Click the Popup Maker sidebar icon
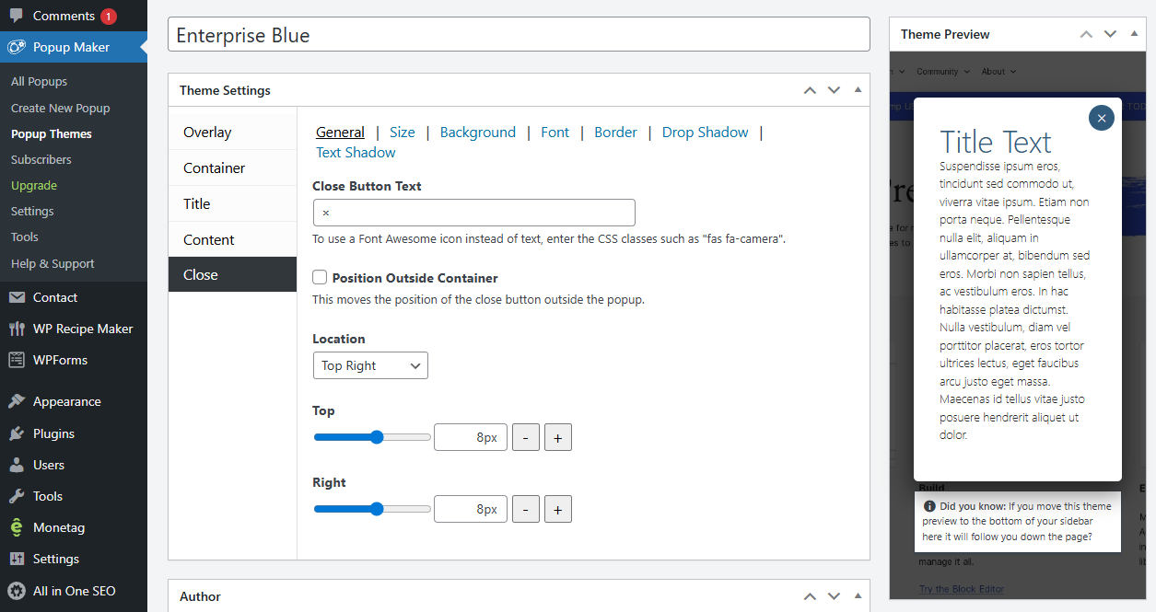Image resolution: width=1156 pixels, height=612 pixels. [17, 47]
